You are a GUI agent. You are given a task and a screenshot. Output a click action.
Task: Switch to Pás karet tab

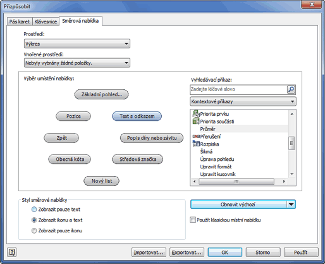[x=20, y=22]
